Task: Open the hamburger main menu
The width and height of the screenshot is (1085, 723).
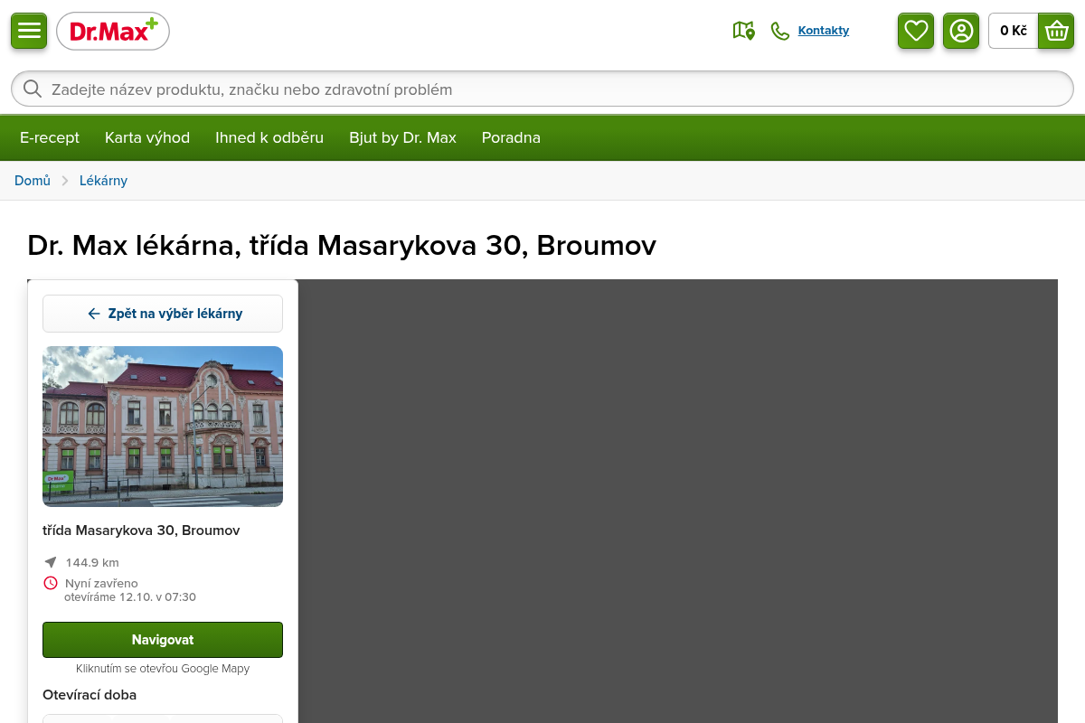Action: point(29,31)
